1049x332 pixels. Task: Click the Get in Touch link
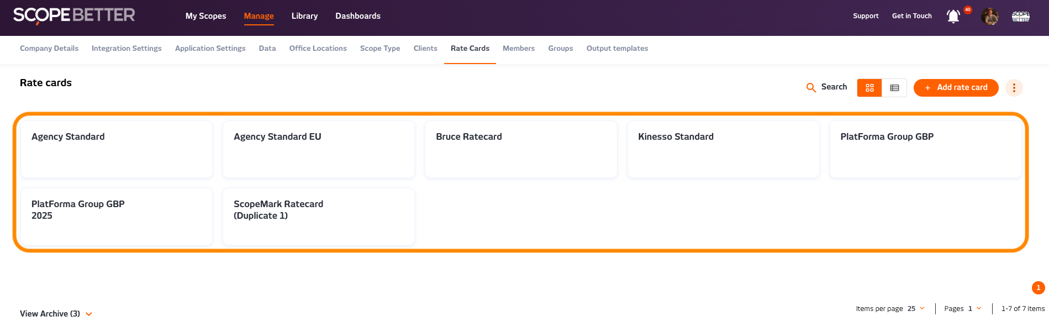[x=911, y=16]
